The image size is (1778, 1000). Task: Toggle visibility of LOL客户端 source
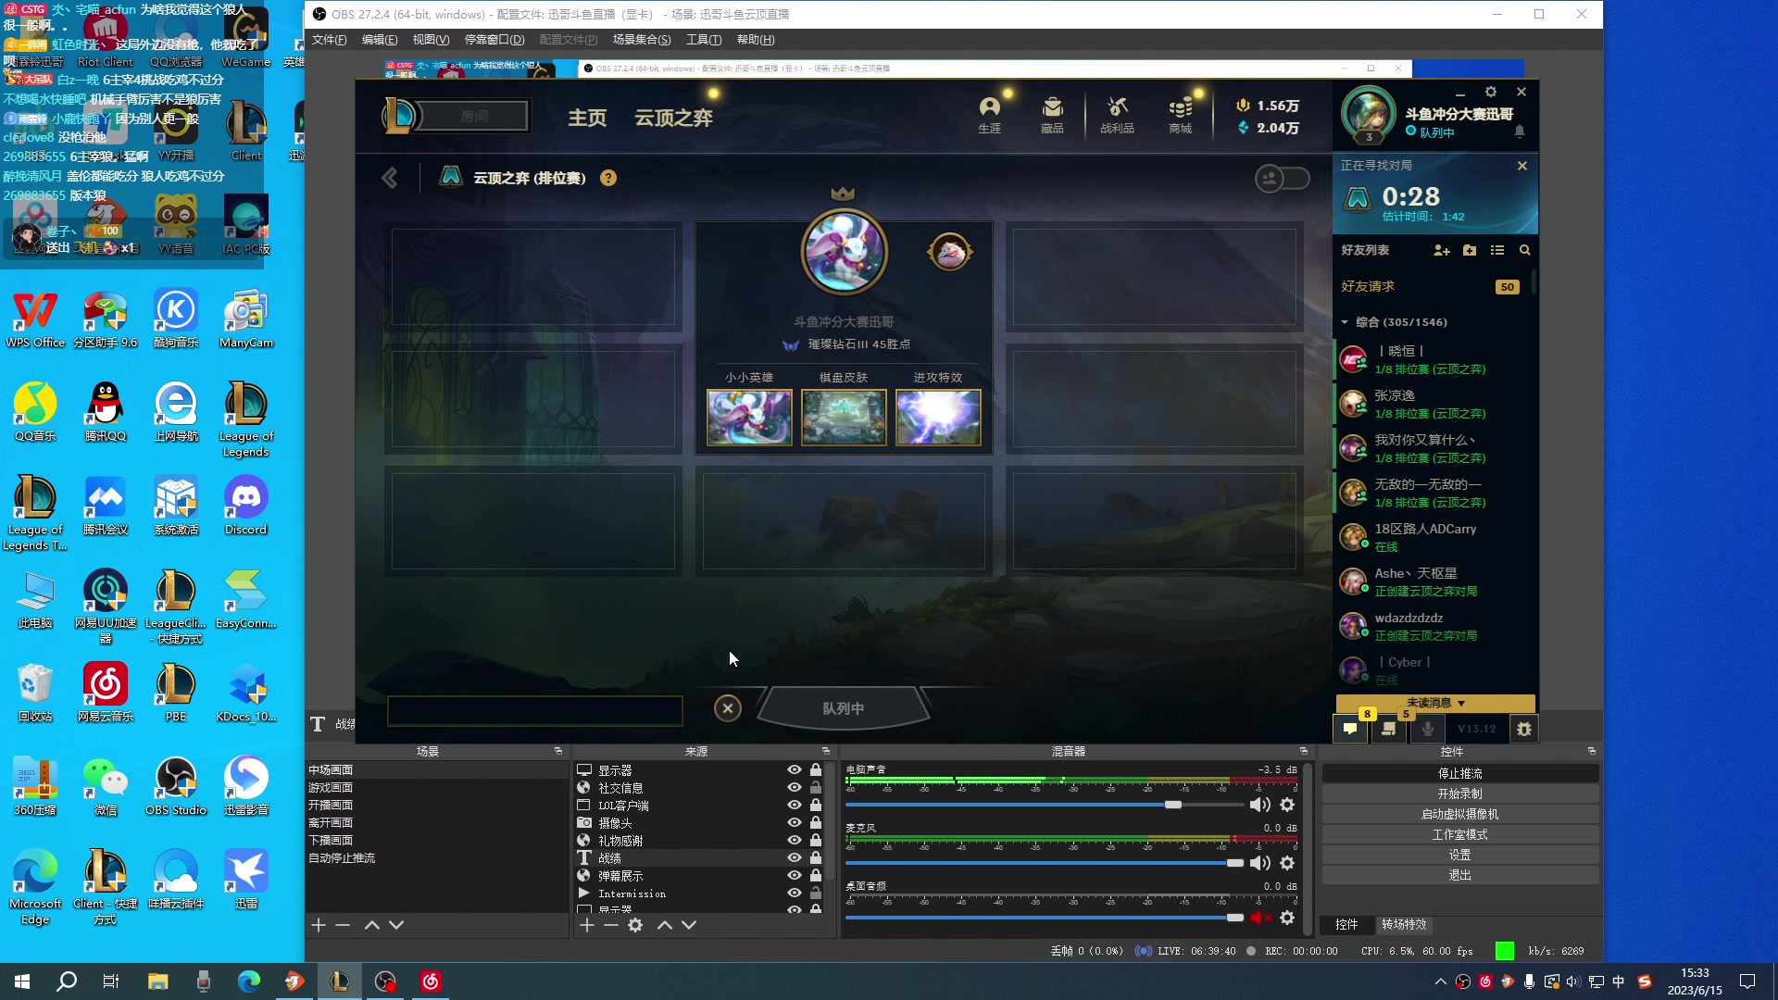(x=795, y=805)
